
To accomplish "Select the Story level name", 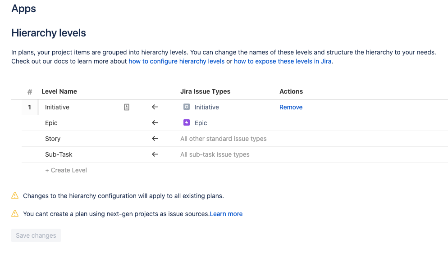I will [53, 139].
